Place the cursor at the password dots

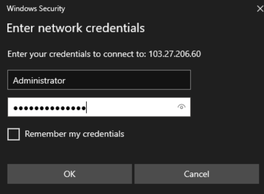click(x=50, y=108)
